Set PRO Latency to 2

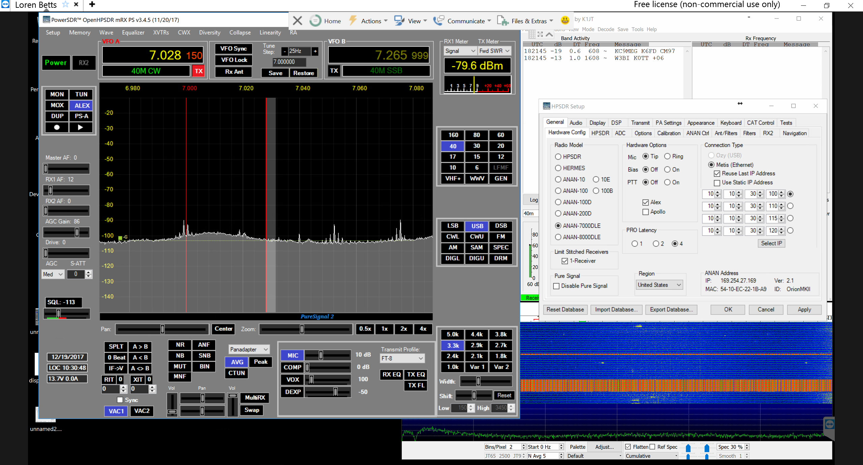[656, 244]
